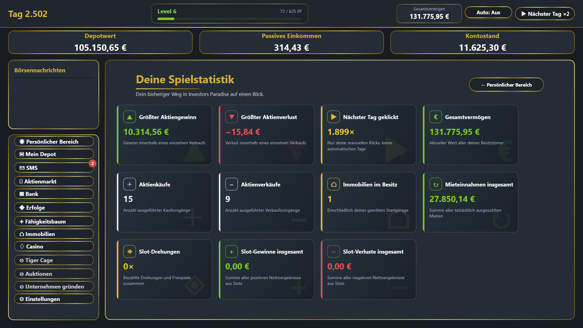583x328 pixels.
Task: Click the red notification badge on SMS
Action: pyautogui.click(x=93, y=163)
